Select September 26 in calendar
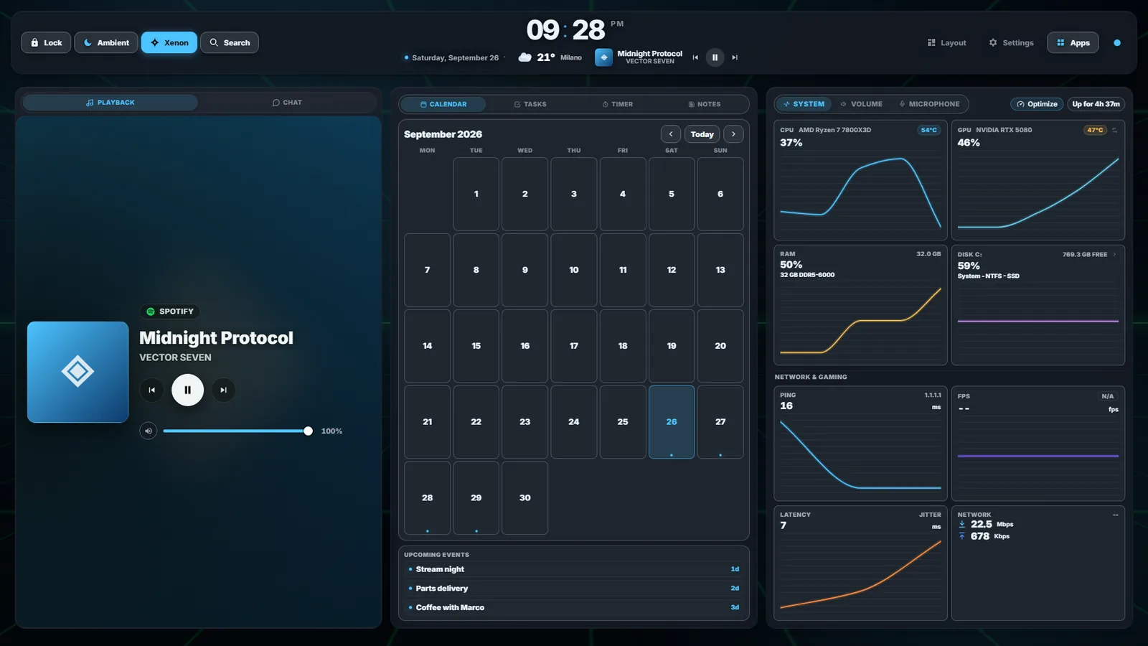The image size is (1148, 646). pyautogui.click(x=672, y=422)
